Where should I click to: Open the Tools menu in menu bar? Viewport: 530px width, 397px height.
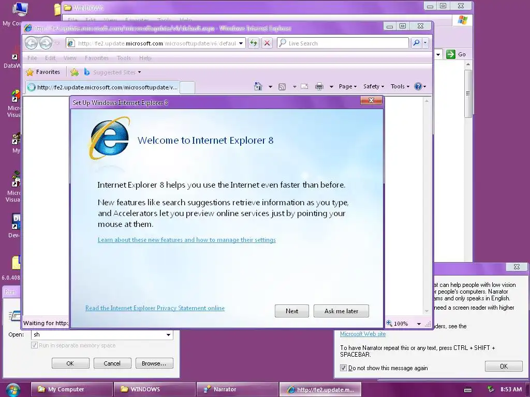point(124,58)
